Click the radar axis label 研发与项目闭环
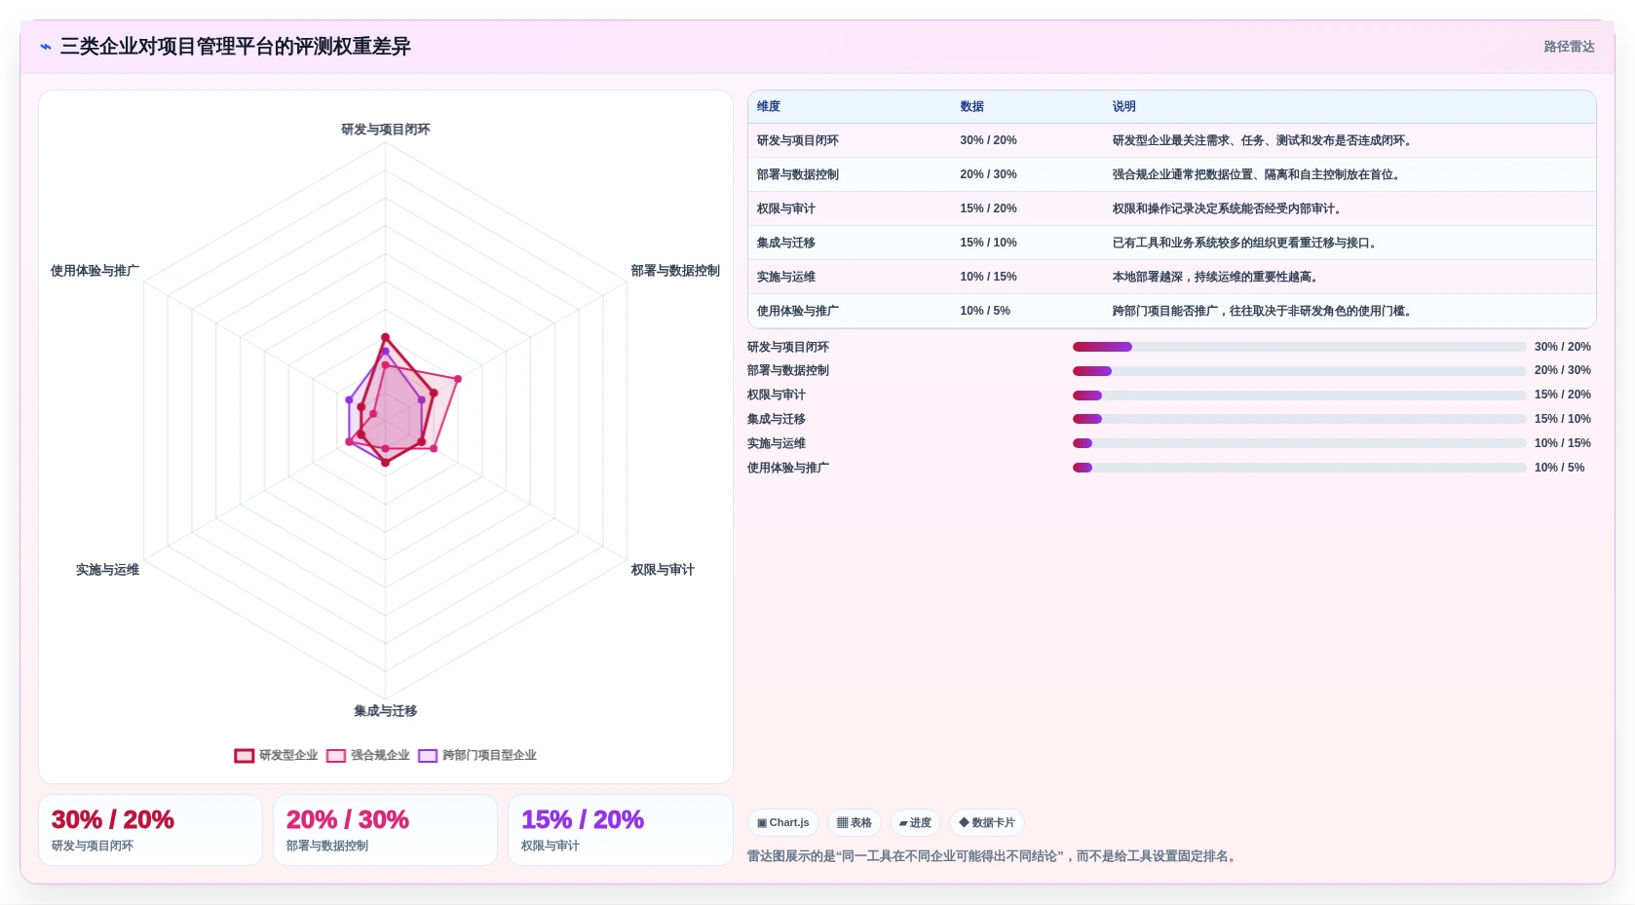 (x=386, y=130)
